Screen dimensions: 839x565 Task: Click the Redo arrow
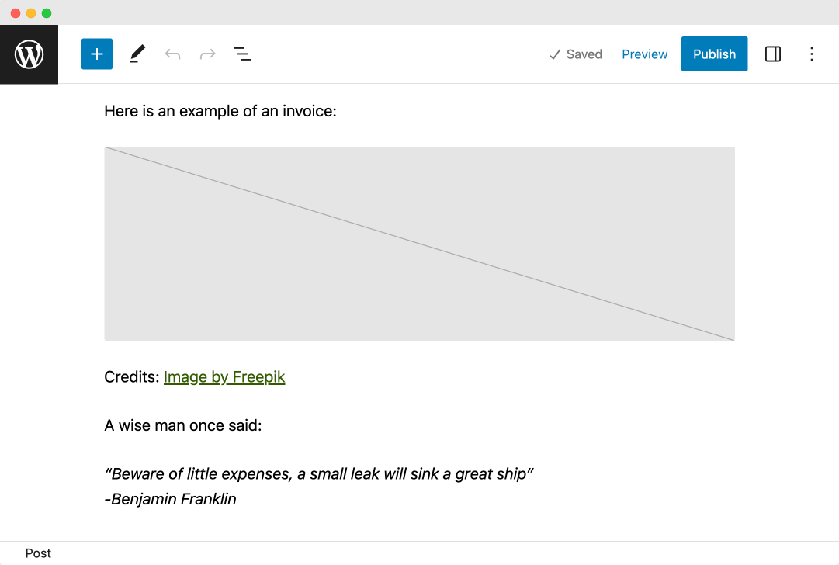[207, 54]
